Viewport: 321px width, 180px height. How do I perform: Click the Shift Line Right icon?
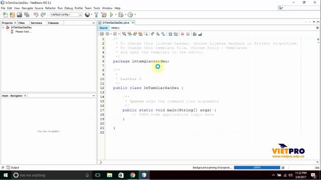(176, 34)
